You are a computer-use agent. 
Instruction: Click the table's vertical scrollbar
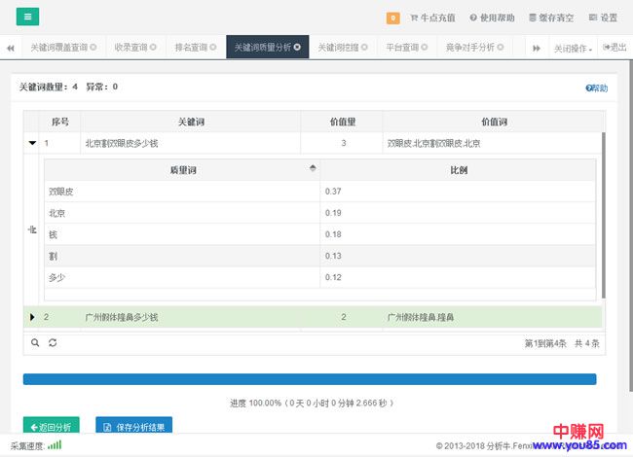[605, 214]
